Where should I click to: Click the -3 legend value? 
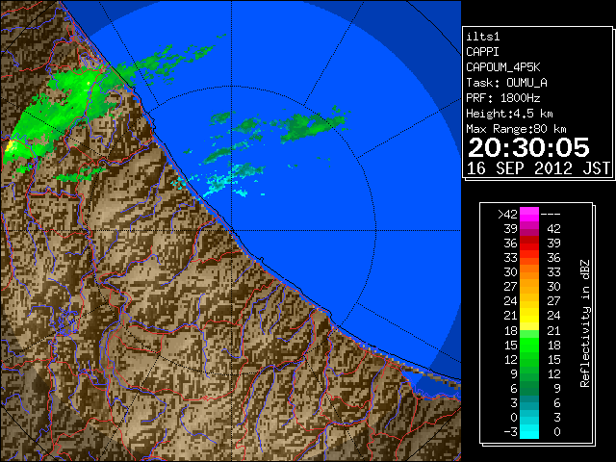[x=510, y=432]
